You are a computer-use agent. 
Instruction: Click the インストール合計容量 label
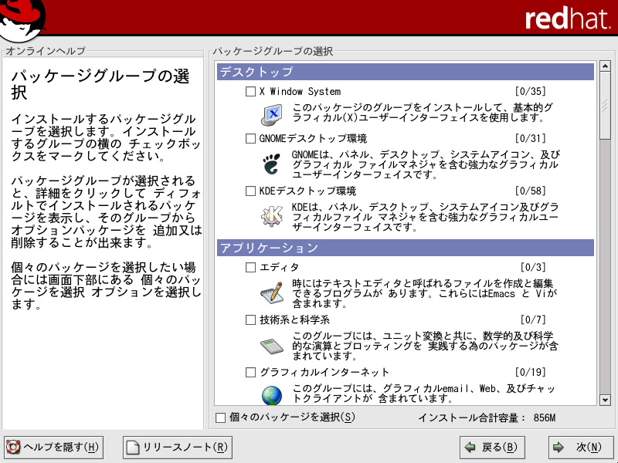(471, 417)
